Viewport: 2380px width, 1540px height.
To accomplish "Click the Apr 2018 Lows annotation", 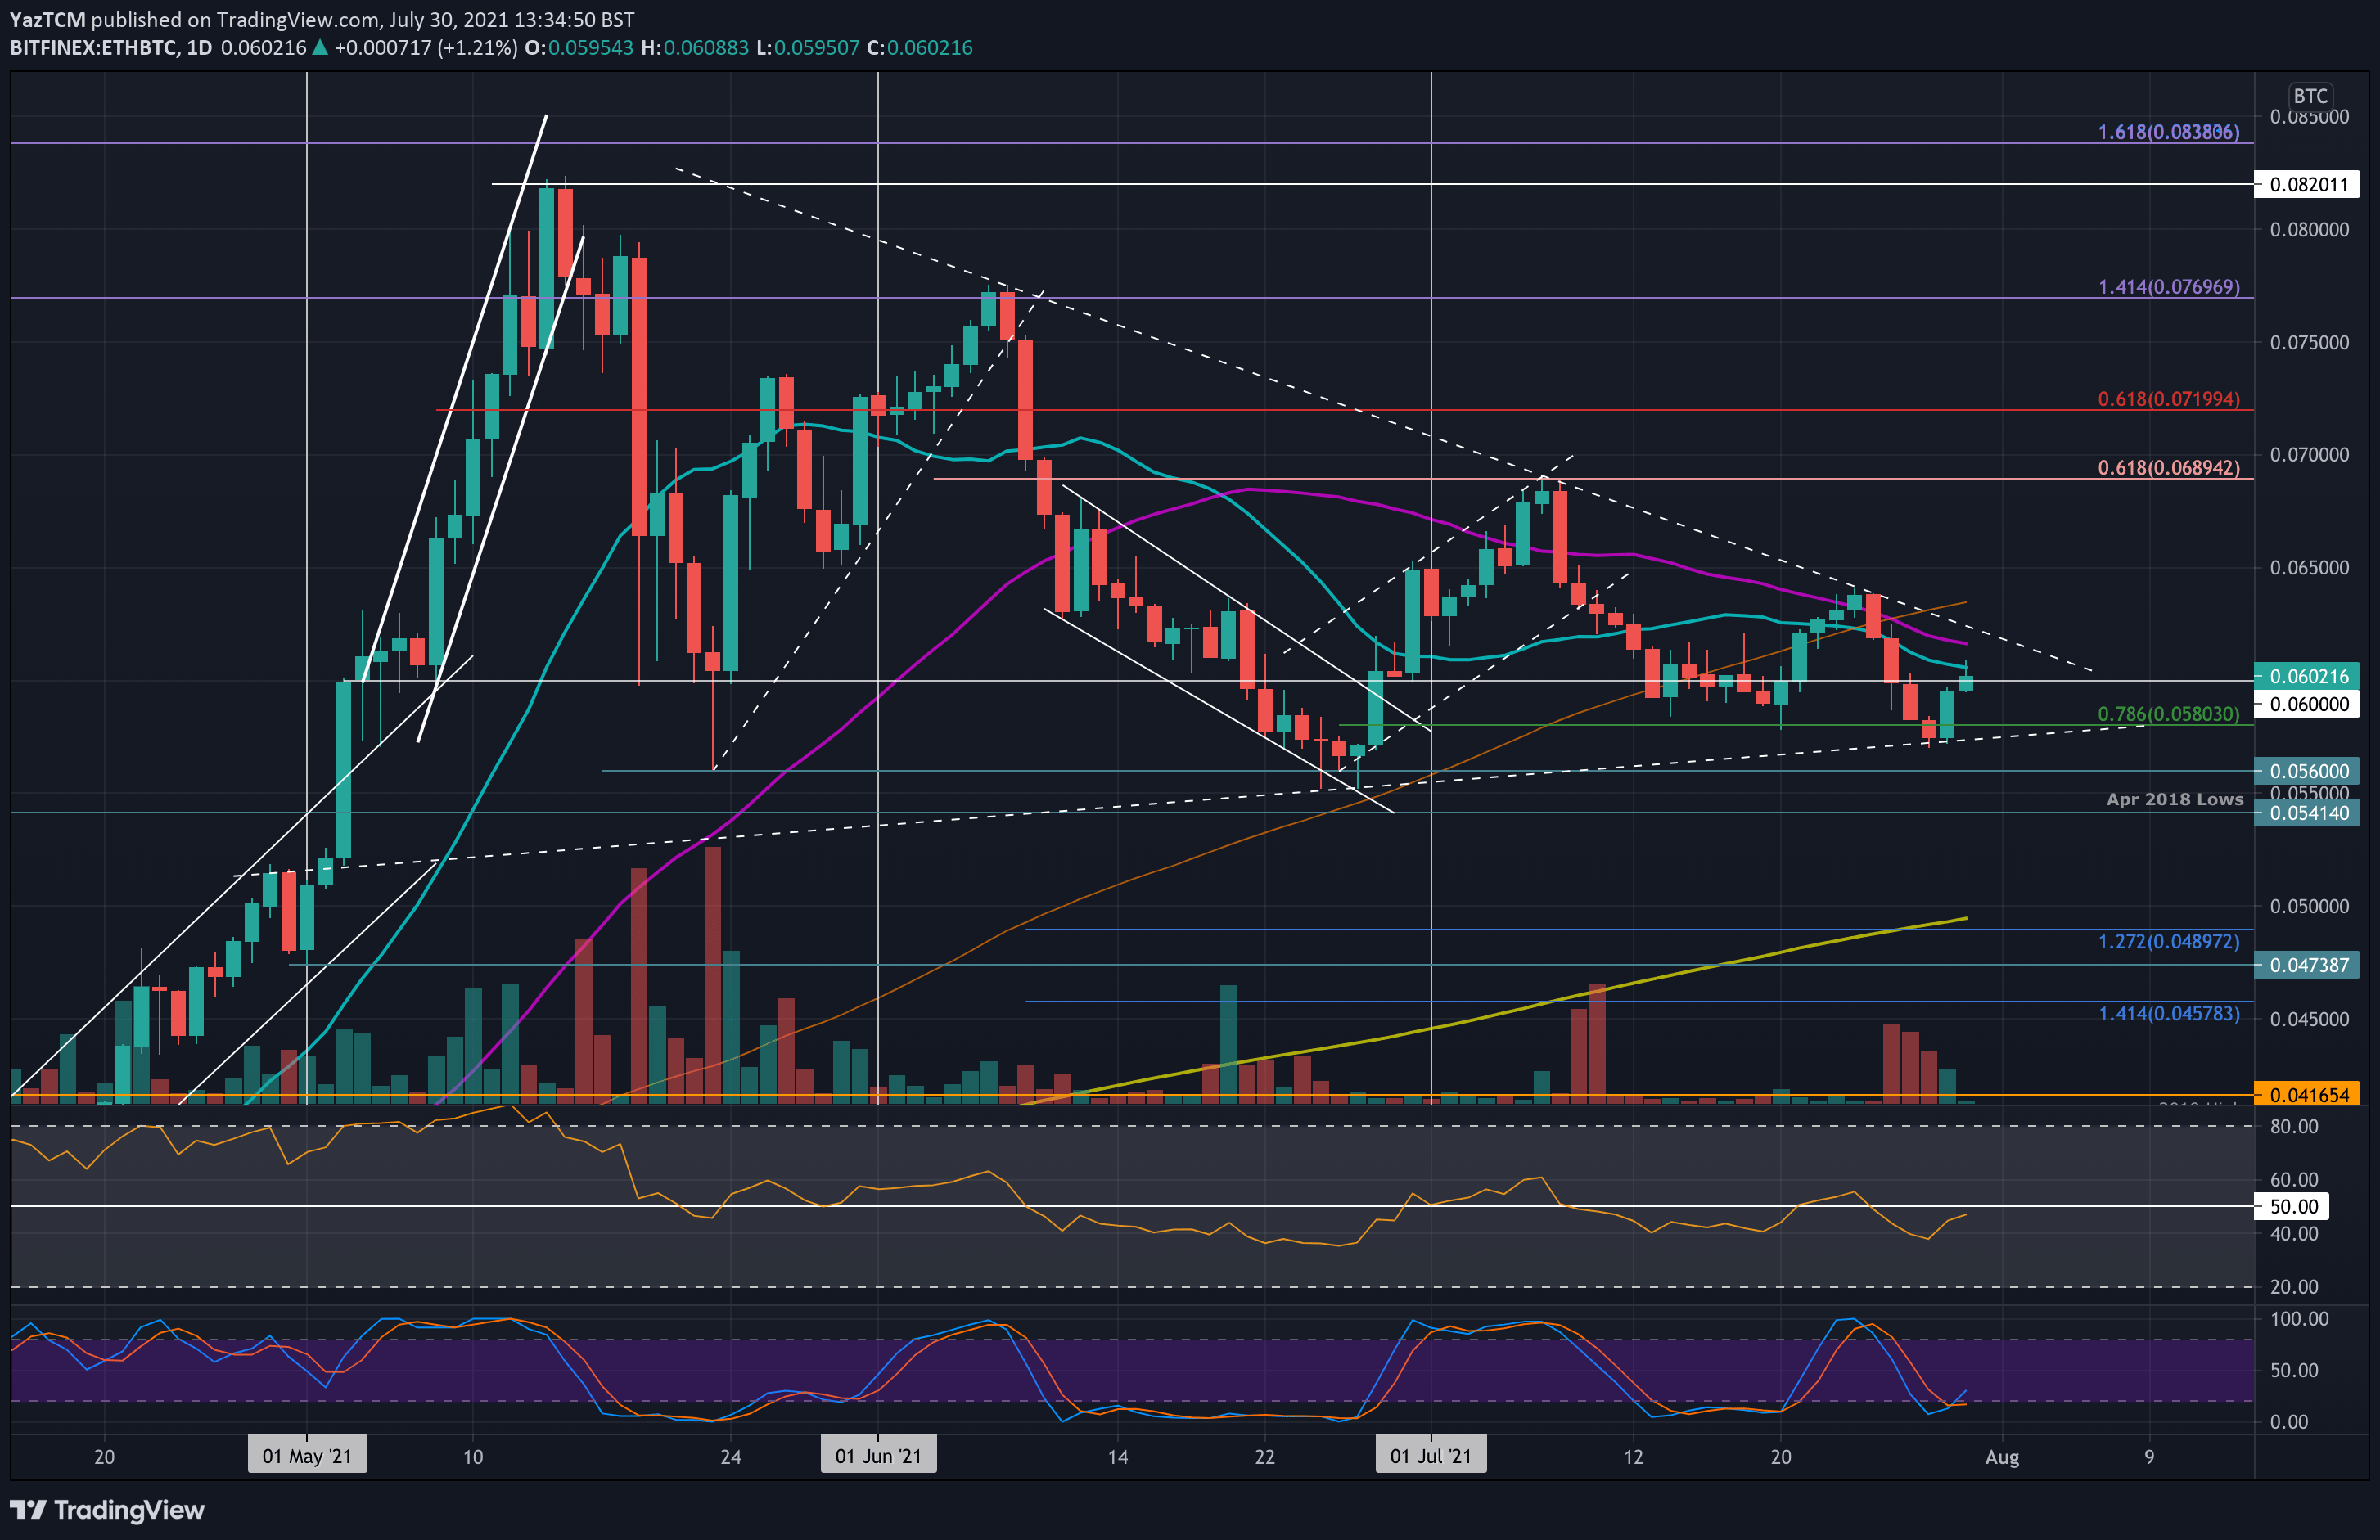I will pos(2175,799).
